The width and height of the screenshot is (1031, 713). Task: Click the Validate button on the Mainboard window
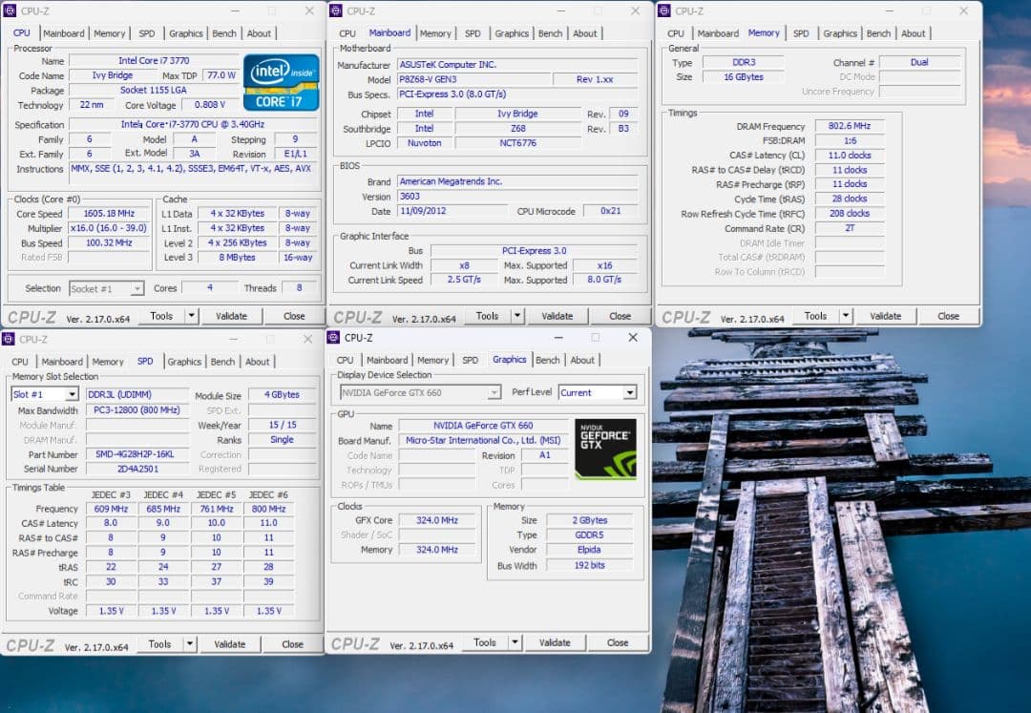pos(558,315)
